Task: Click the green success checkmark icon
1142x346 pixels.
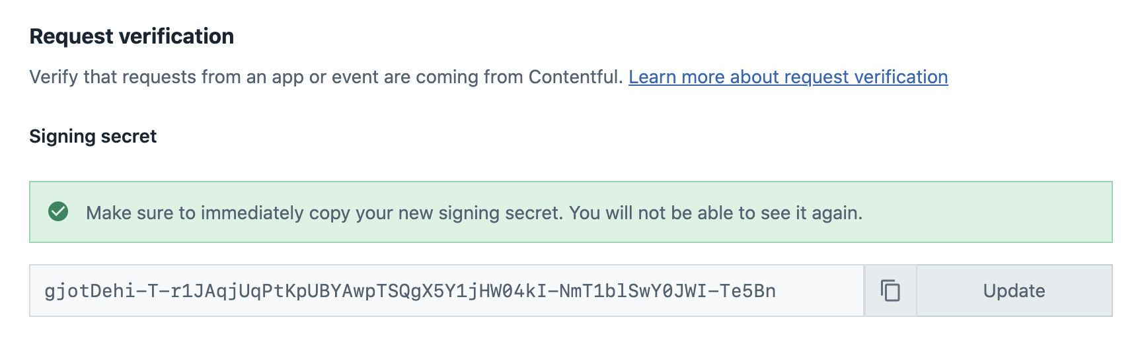Action: coord(58,212)
